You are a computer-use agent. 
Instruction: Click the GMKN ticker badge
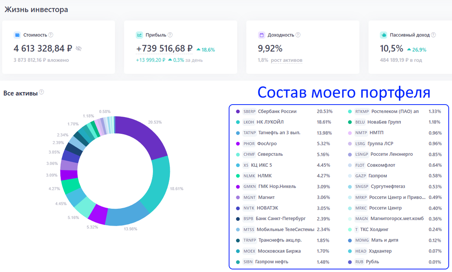coord(250,186)
